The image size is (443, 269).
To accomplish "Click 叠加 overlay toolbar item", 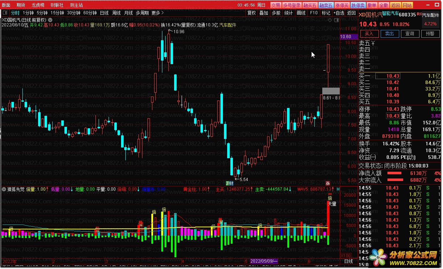I will [x=264, y=13].
